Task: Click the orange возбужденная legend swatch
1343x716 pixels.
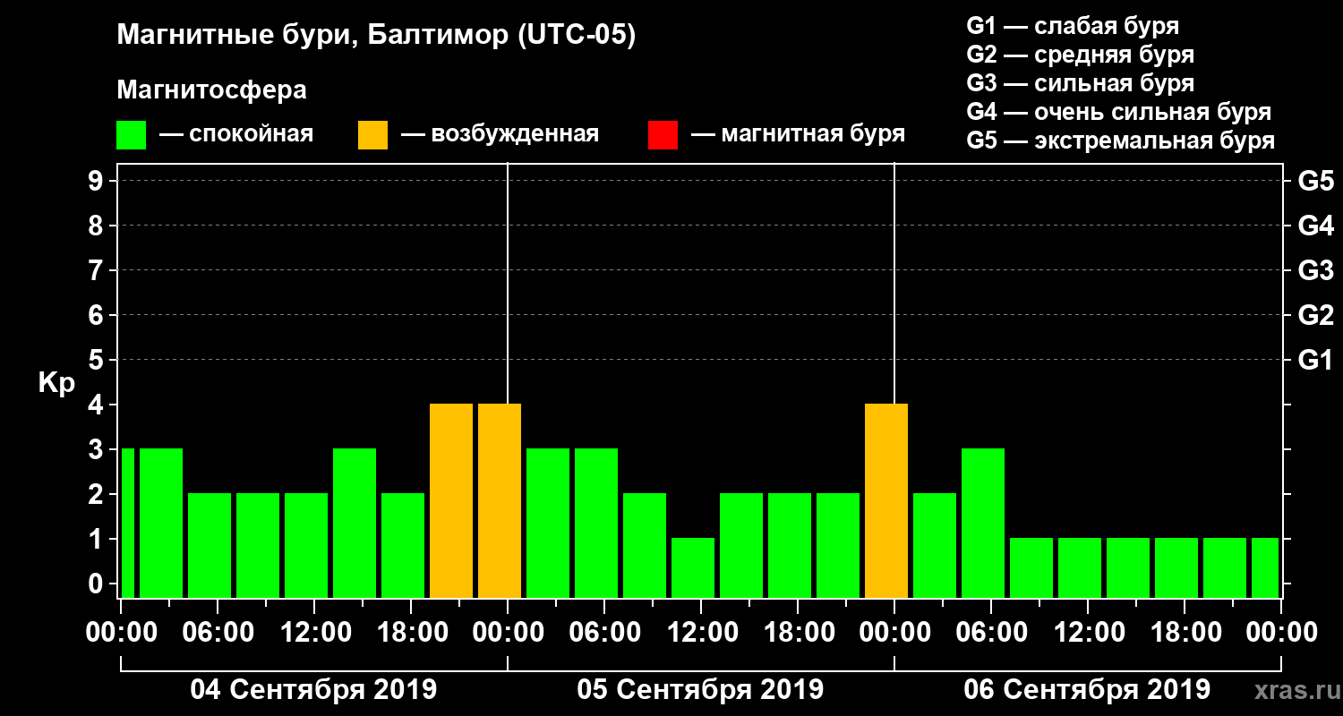Action: tap(372, 135)
